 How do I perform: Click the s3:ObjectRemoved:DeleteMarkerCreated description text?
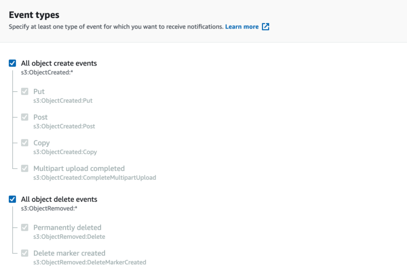point(90,262)
